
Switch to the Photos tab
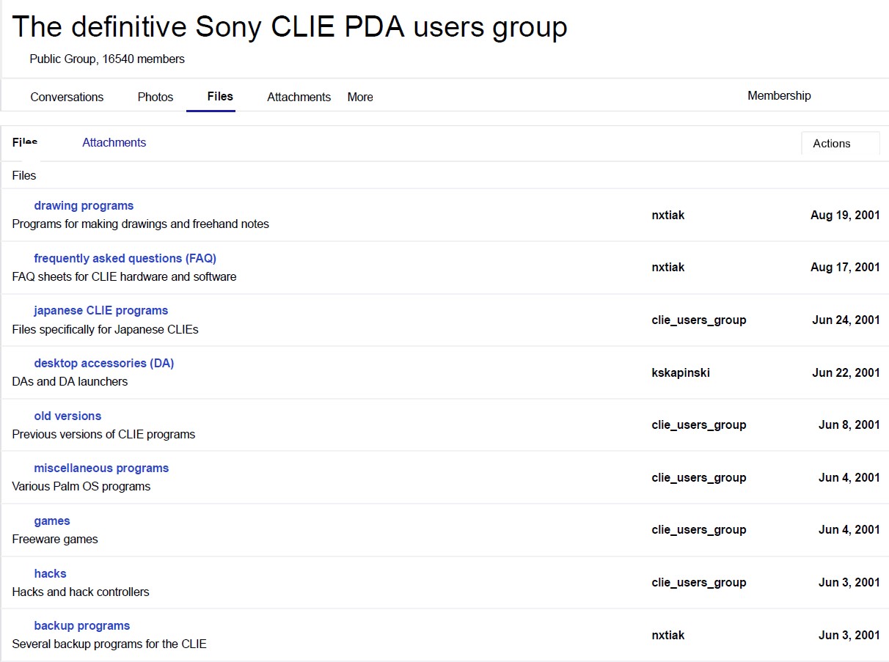[155, 97]
